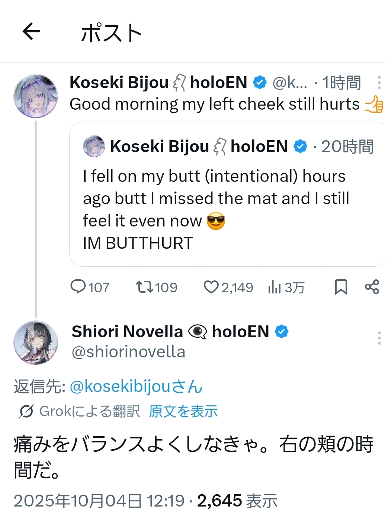
Task: Open the small avatar in quoted post
Action: [x=94, y=146]
